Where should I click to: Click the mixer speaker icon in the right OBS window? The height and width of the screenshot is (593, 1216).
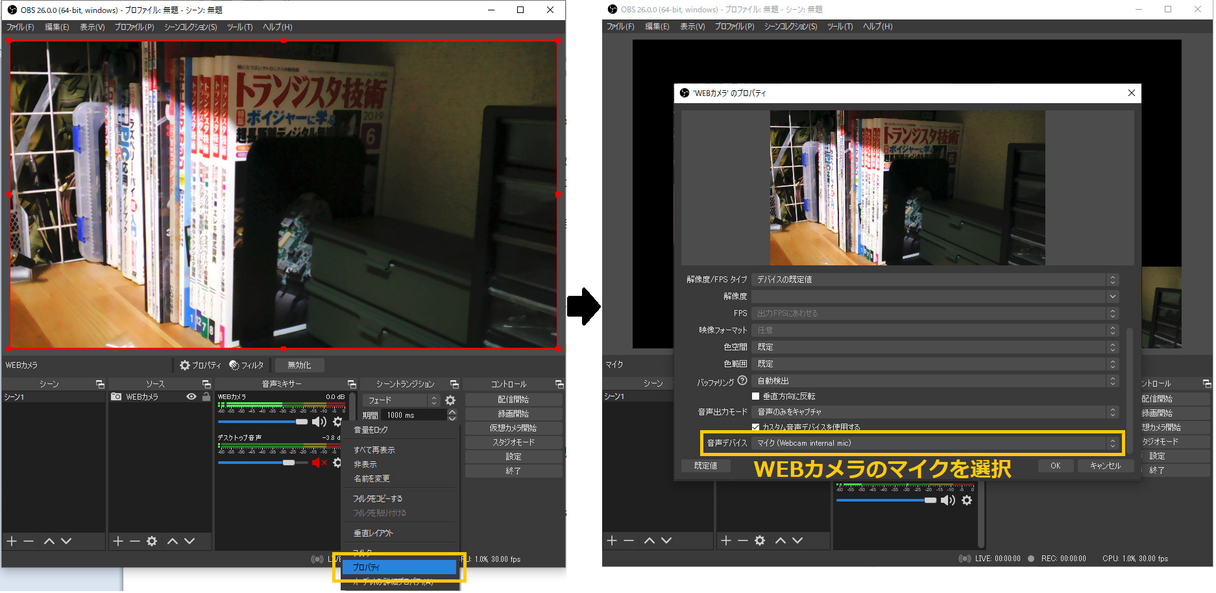[948, 500]
